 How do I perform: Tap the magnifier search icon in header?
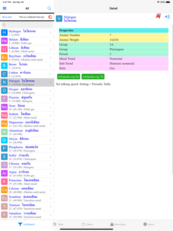point(49,8)
